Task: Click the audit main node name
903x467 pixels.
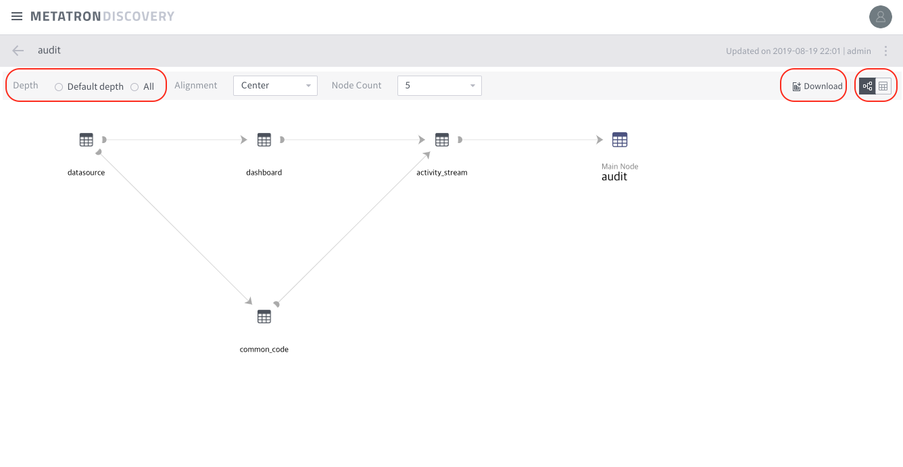Action: [x=614, y=177]
